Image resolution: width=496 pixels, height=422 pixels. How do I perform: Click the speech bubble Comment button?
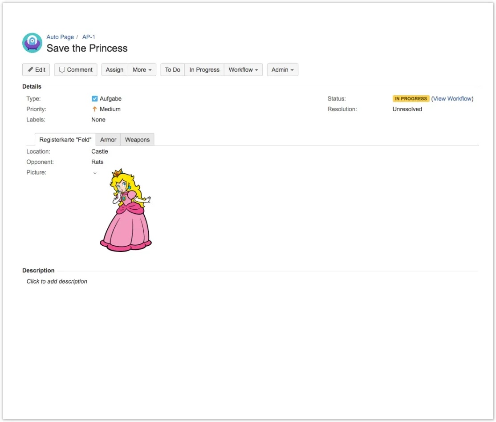pos(76,70)
